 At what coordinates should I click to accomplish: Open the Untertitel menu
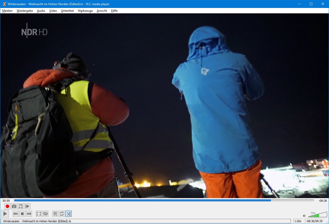pyautogui.click(x=67, y=11)
